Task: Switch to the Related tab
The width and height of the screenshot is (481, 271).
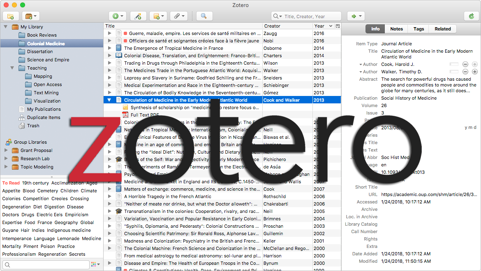Action: pos(443,29)
